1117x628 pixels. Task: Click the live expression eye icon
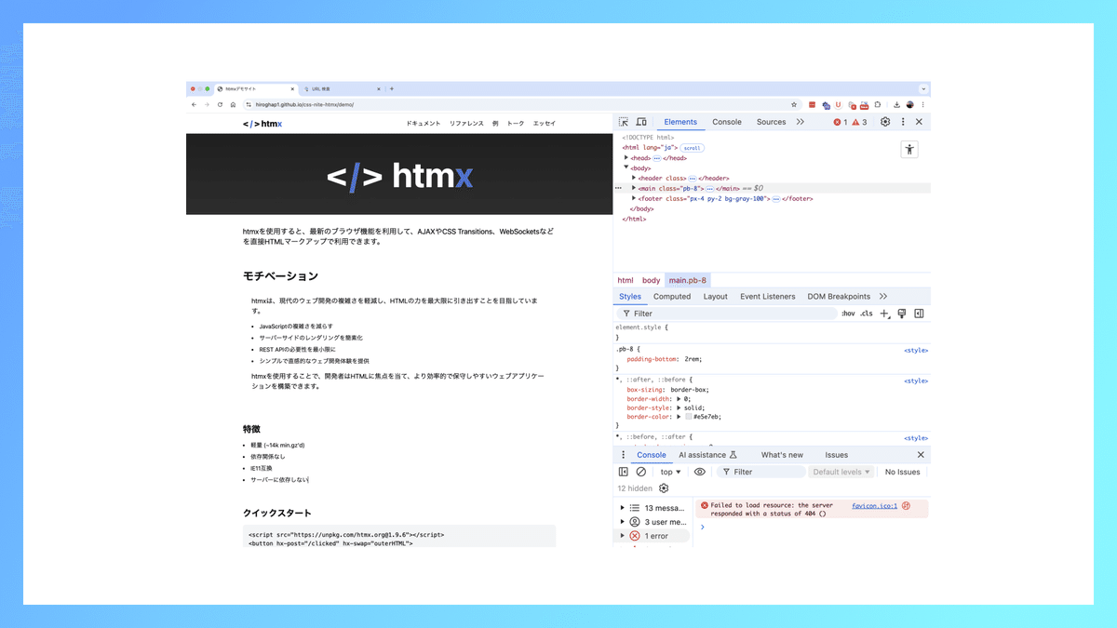click(700, 472)
